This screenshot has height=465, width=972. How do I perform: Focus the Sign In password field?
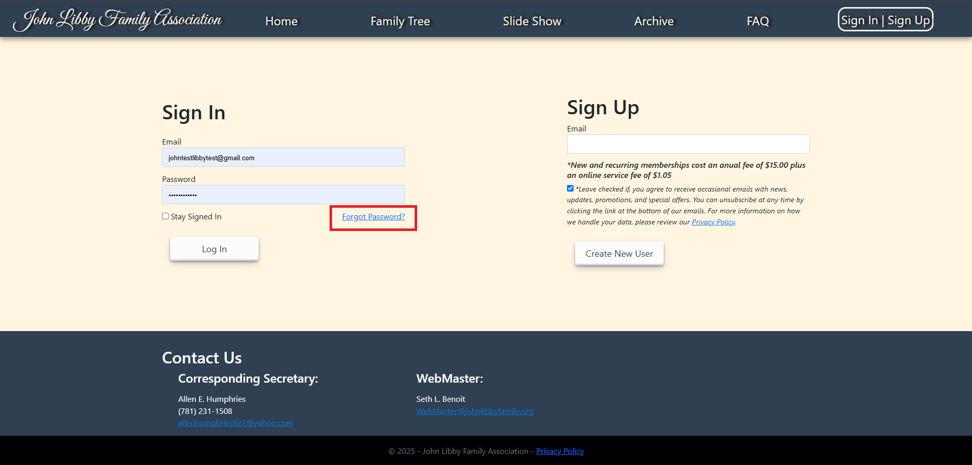[x=283, y=195]
